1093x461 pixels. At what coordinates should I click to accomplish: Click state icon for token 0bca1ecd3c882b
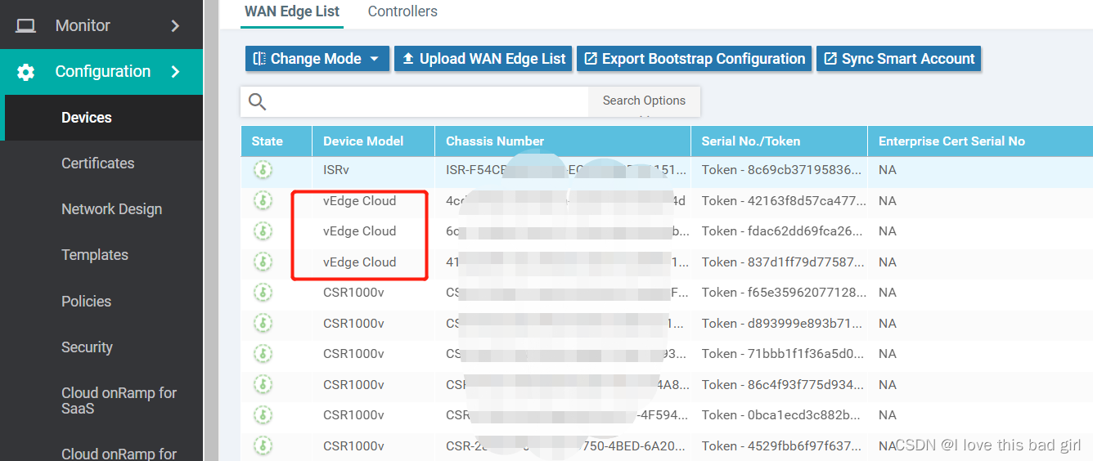click(x=263, y=415)
